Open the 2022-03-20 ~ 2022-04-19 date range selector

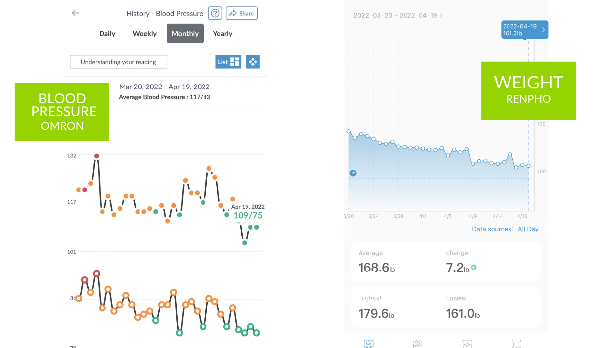[x=398, y=15]
